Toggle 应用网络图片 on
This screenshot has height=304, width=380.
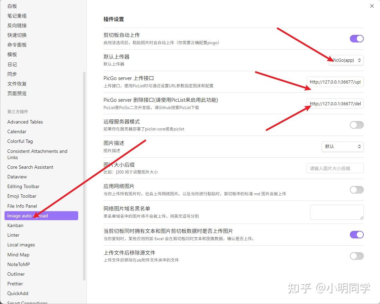[356, 190]
